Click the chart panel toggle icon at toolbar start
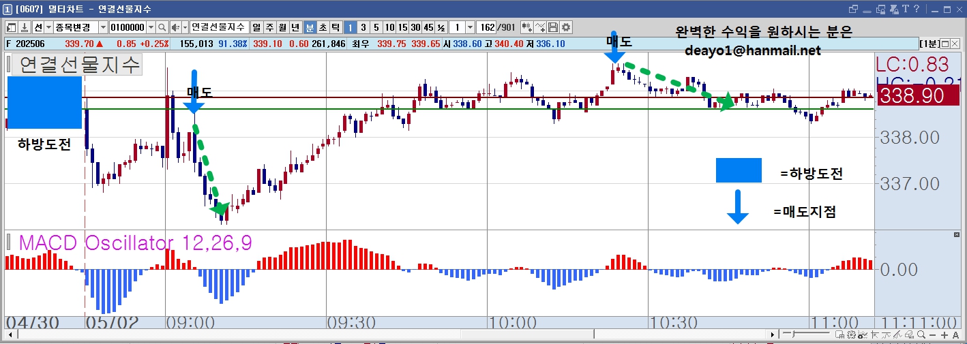Image resolution: width=967 pixels, height=344 pixels. tap(11, 27)
